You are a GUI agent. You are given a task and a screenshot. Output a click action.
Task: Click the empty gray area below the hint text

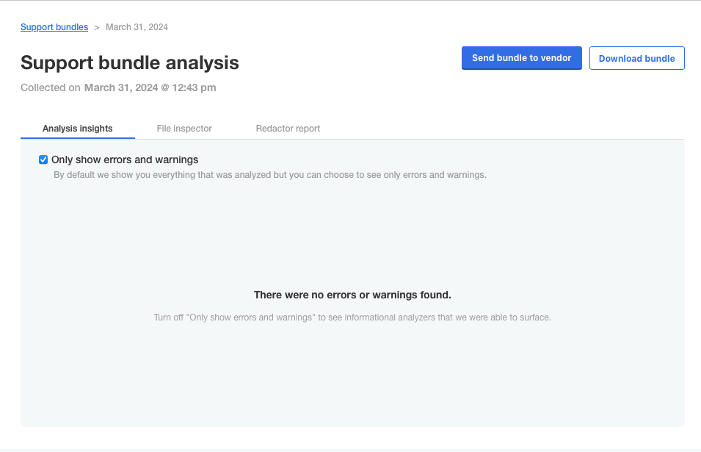(x=352, y=375)
